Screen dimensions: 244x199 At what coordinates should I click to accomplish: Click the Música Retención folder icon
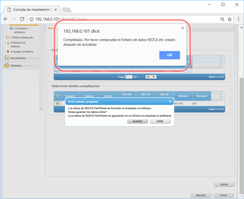click(x=8, y=37)
